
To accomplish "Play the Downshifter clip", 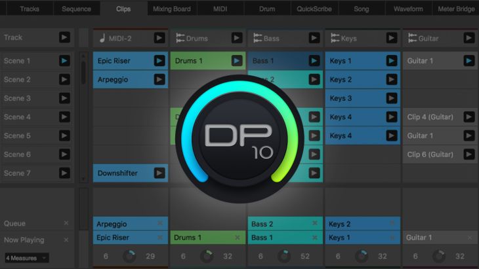I will (159, 173).
